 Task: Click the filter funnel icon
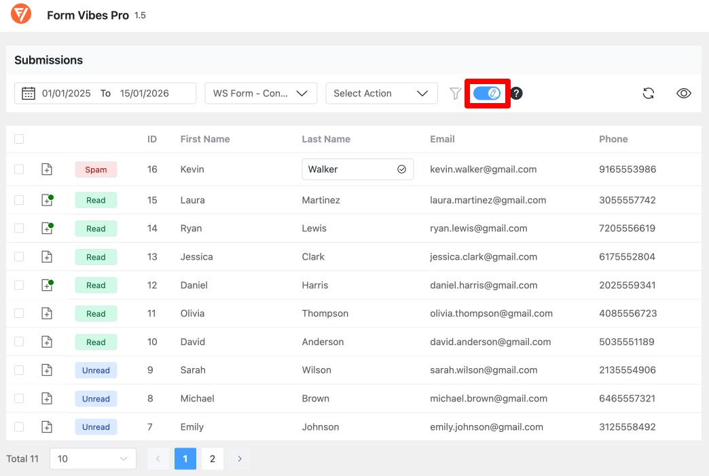(x=455, y=93)
